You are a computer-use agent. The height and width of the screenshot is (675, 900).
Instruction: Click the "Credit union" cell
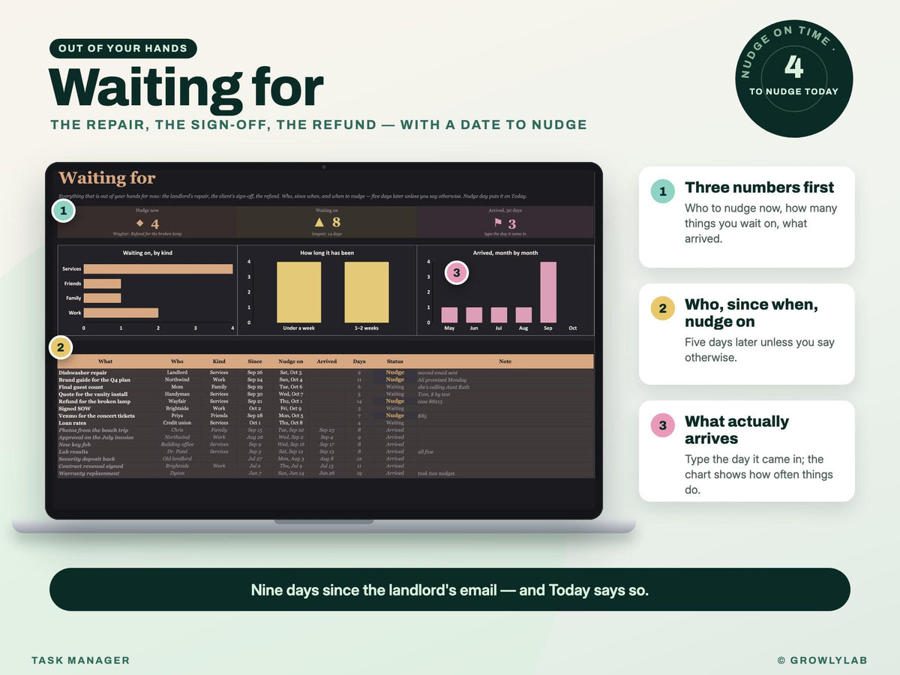pyautogui.click(x=177, y=423)
